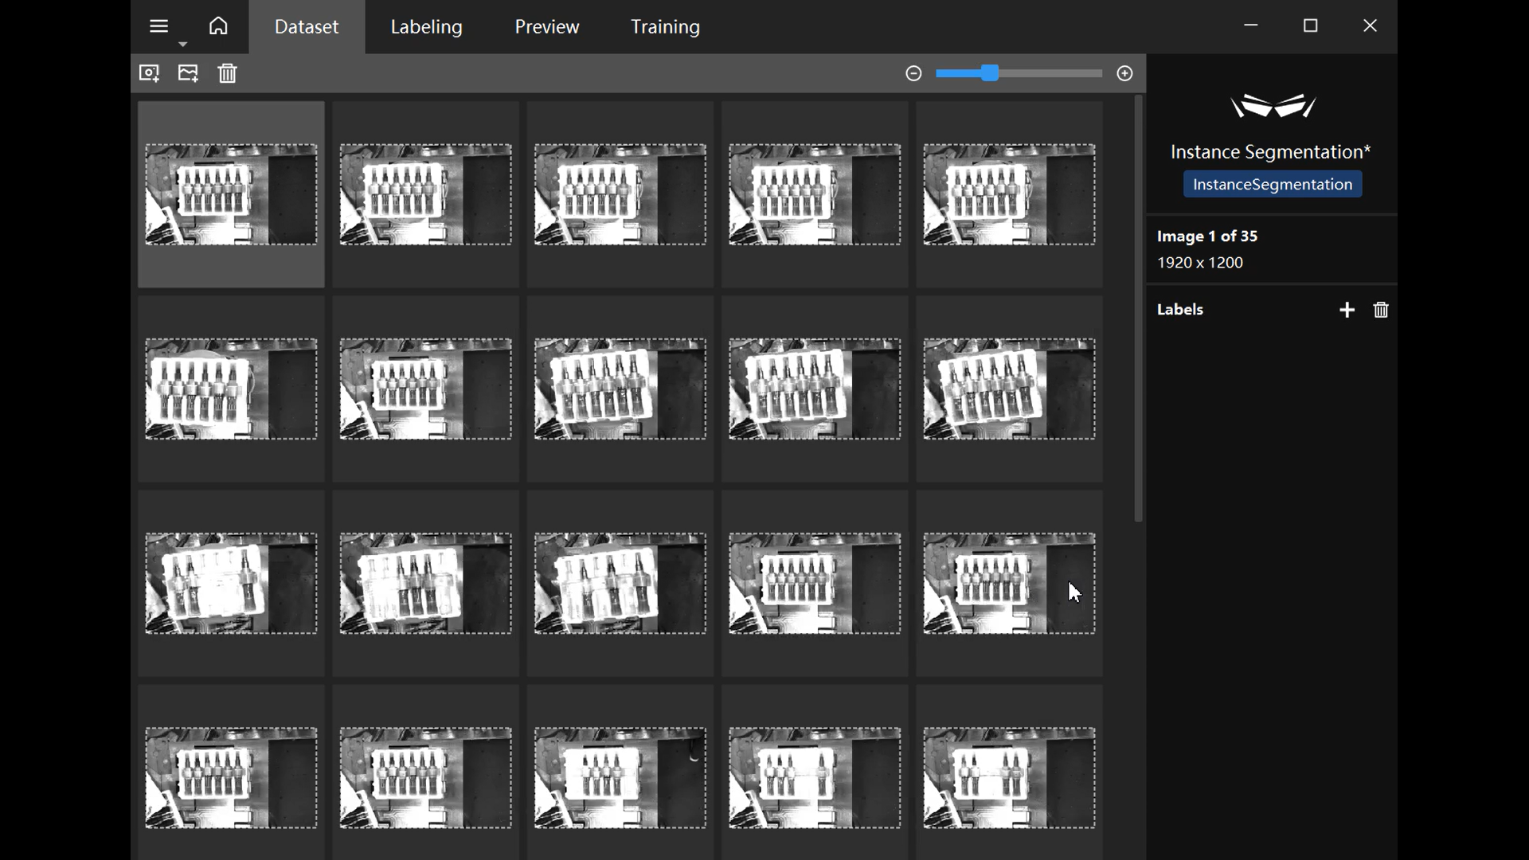This screenshot has width=1529, height=860.
Task: Delete label using Labels trash icon
Action: (x=1381, y=310)
